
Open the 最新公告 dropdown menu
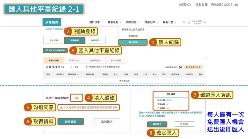click(x=170, y=22)
